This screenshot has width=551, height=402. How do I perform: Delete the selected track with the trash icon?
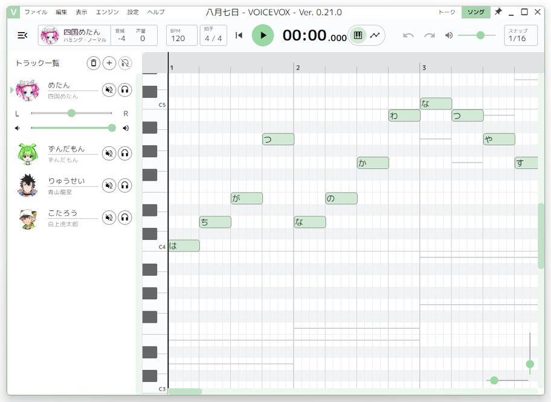[x=94, y=63]
